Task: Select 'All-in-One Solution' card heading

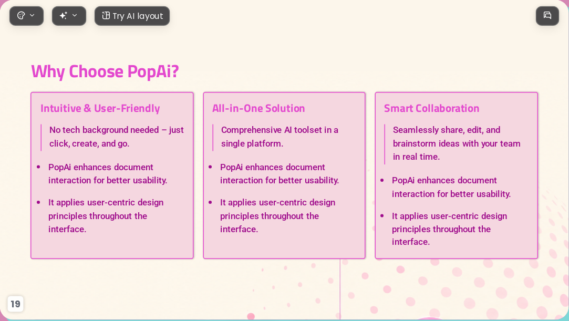Action: (x=258, y=108)
